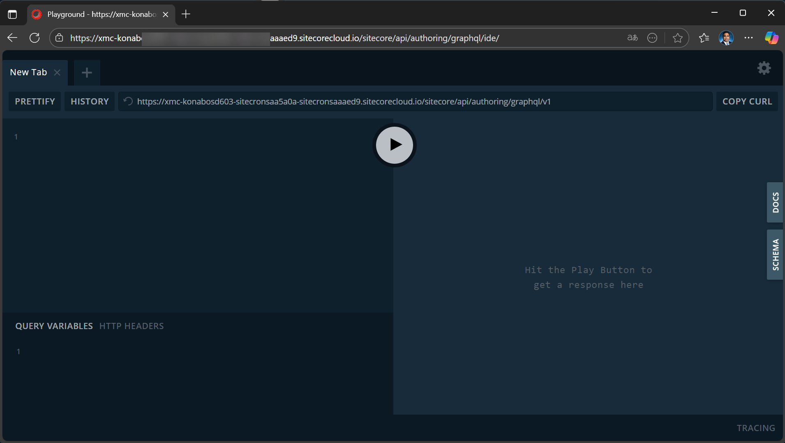Click the New Tab playground tab

point(28,72)
